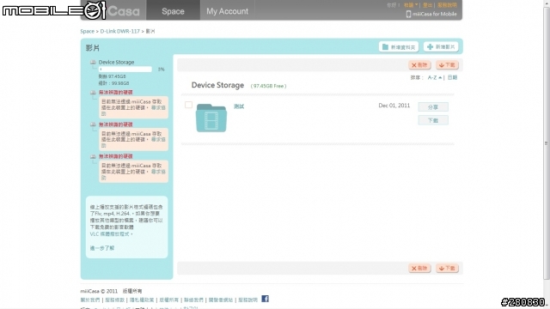Open 隱私權政策 footer link
The height and width of the screenshot is (309, 550).
coord(142,300)
